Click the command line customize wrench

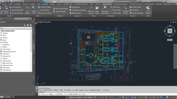pyautogui.click(x=37, y=92)
